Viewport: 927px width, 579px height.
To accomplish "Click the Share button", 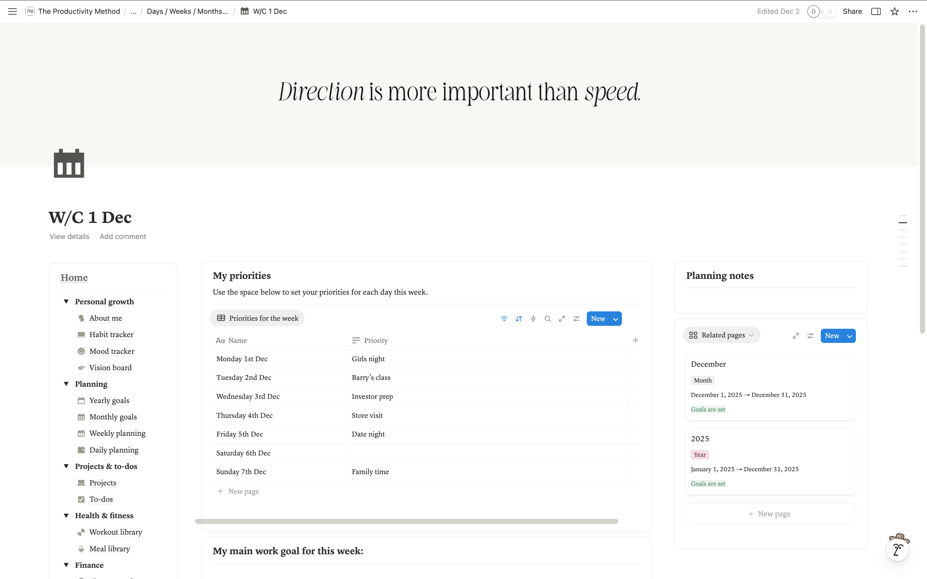I will tap(852, 11).
